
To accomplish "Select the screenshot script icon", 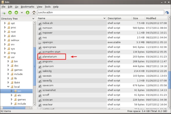I will 40,90.
